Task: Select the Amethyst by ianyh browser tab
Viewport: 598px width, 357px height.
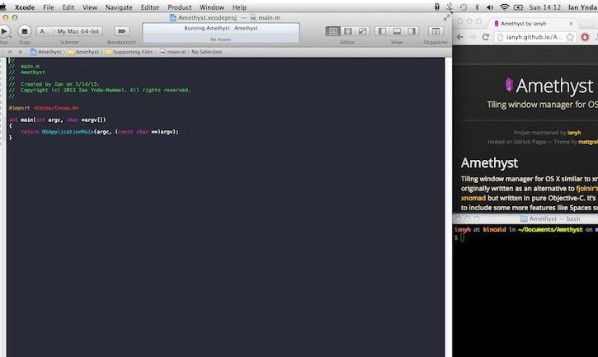Action: pyautogui.click(x=532, y=23)
